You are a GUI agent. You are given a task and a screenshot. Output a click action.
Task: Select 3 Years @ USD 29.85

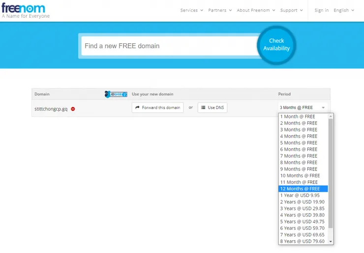click(x=303, y=208)
